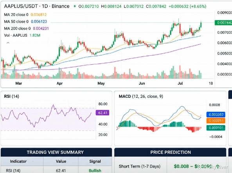Click the 80.00 RSI scale label
The height and width of the screenshot is (173, 232).
(103, 104)
